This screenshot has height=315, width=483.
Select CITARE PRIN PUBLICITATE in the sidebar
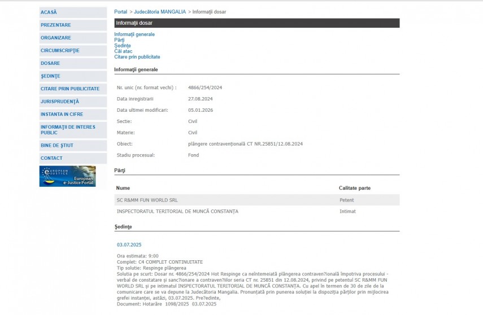click(70, 89)
